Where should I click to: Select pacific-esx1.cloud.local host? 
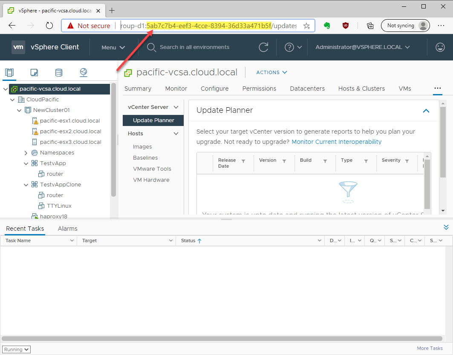70,120
